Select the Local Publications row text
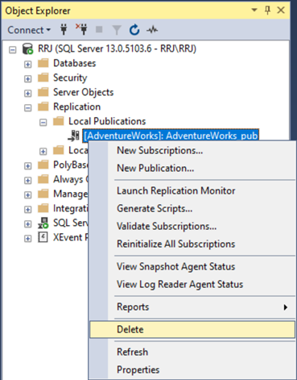Viewport: 297px width, 380px height. click(107, 121)
